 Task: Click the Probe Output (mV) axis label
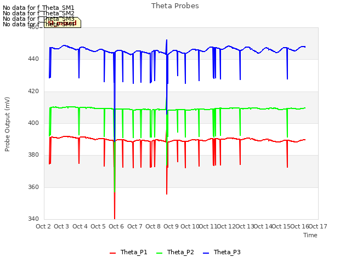pos(7,124)
